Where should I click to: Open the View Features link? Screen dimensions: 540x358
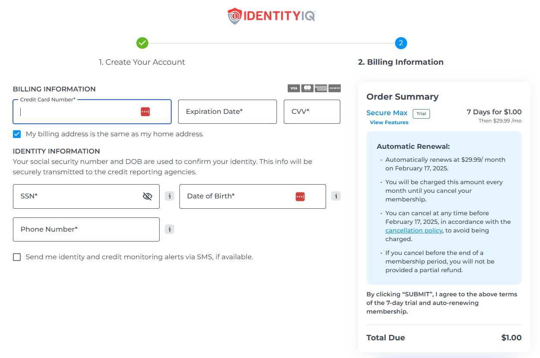click(389, 122)
